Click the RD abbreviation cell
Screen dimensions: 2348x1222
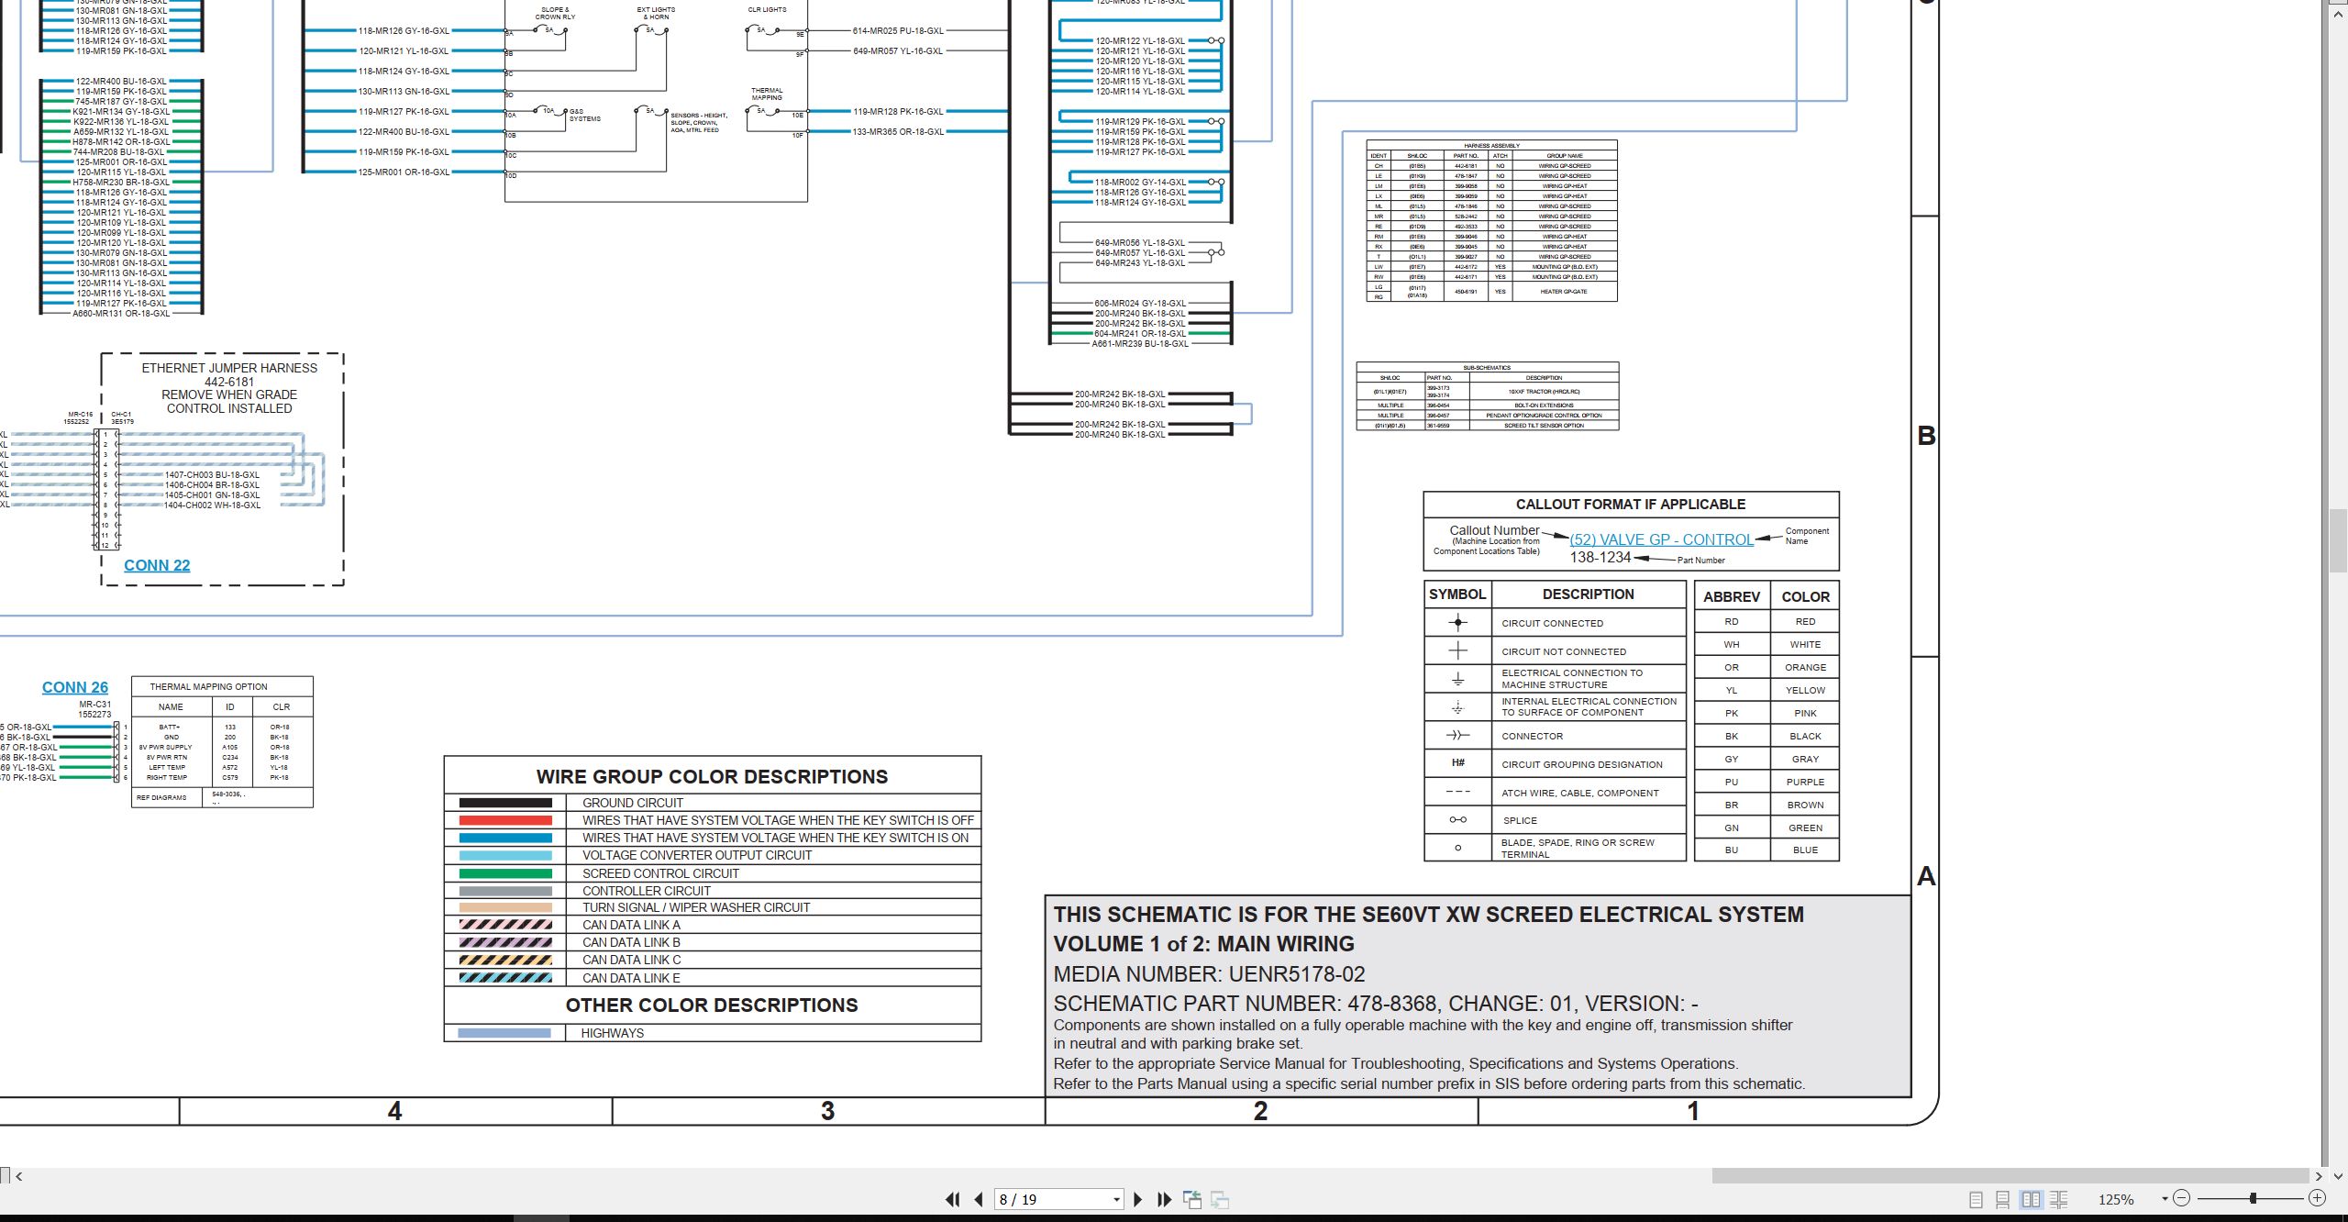[1732, 622]
